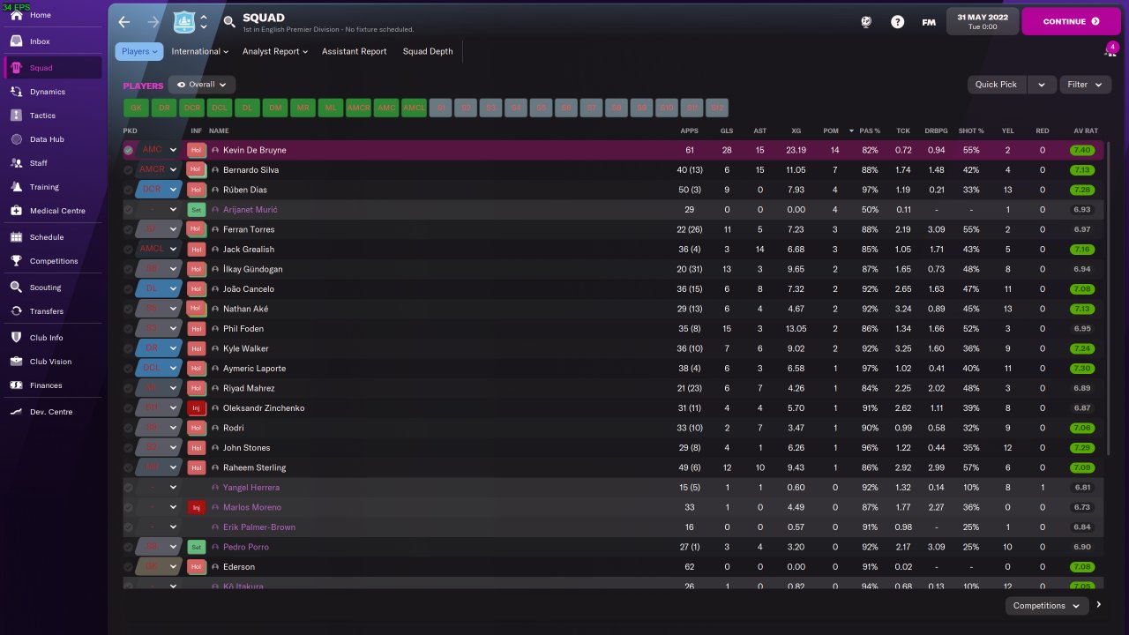Image resolution: width=1129 pixels, height=635 pixels.
Task: Open the Analyst Report tab menu
Action: click(275, 51)
